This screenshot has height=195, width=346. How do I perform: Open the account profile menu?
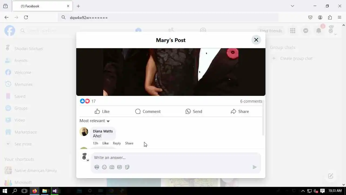pos(332,31)
